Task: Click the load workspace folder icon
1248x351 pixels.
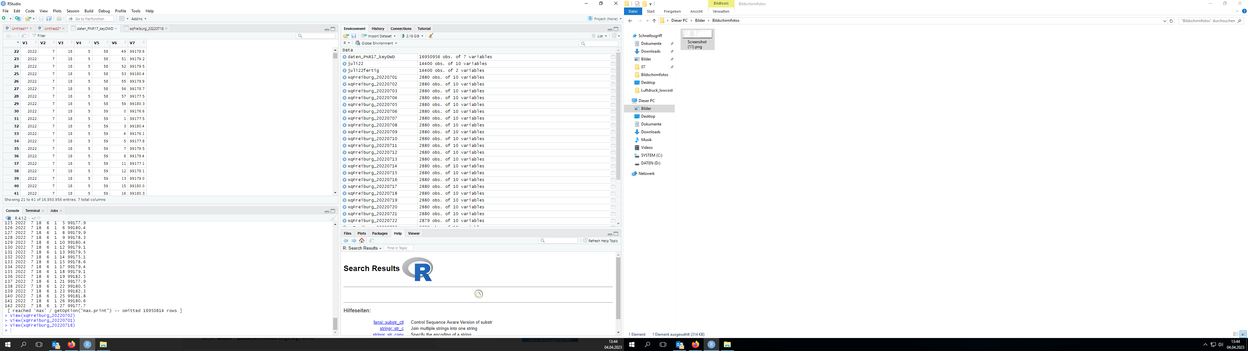Action: [x=346, y=36]
